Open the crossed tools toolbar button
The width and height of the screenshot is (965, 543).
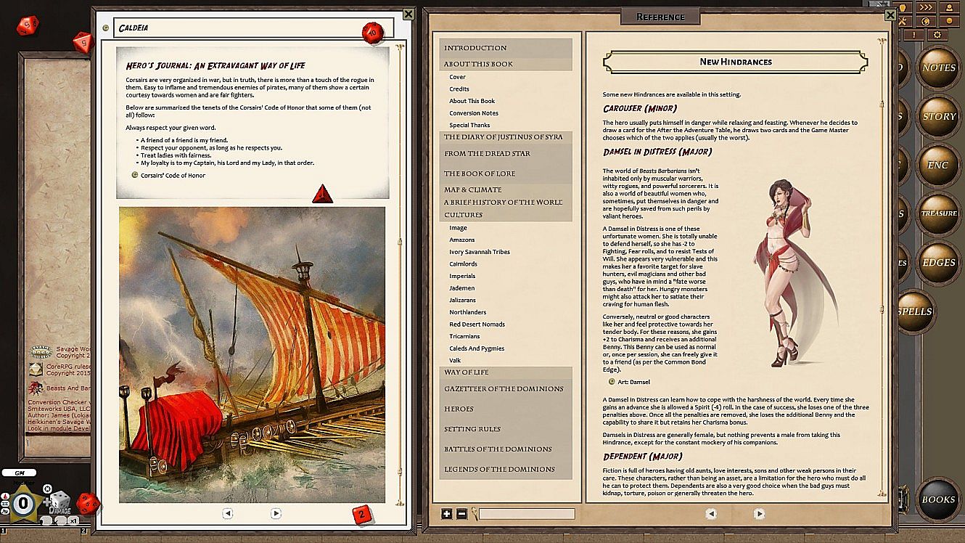pos(902,20)
